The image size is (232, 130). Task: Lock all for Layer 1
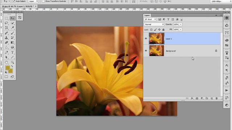[163, 30]
